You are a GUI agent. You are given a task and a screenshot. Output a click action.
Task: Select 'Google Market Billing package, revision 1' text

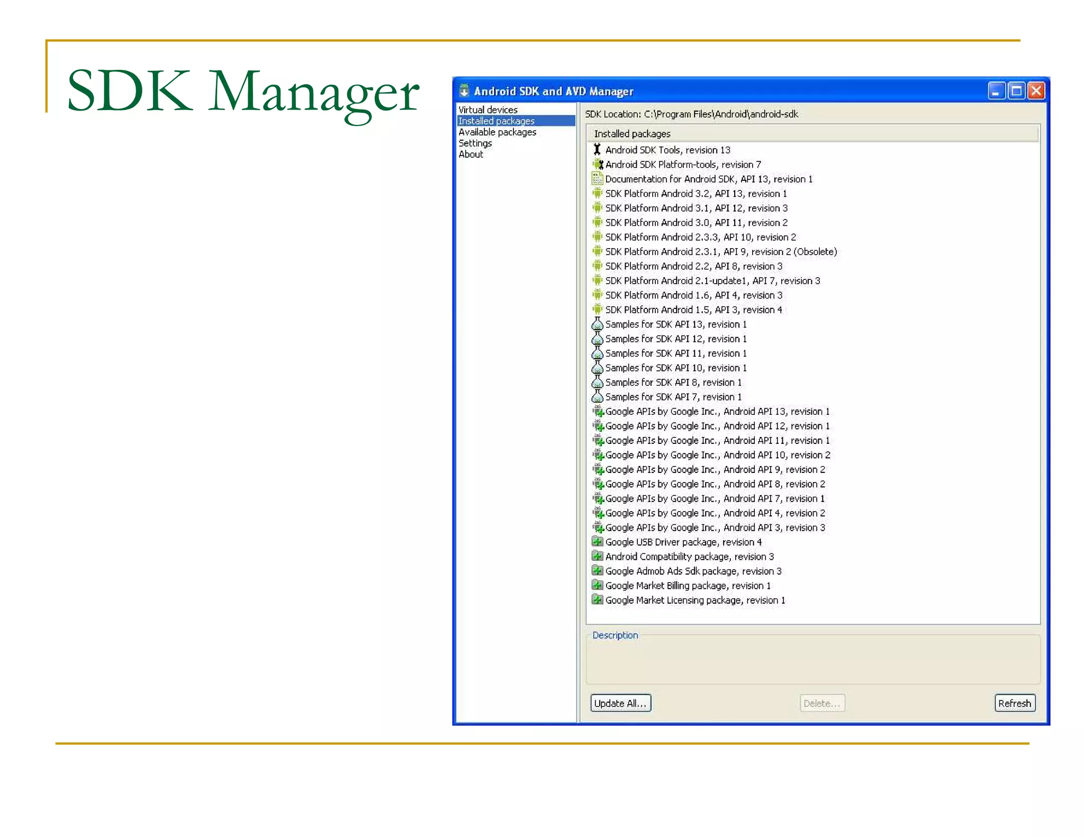688,586
